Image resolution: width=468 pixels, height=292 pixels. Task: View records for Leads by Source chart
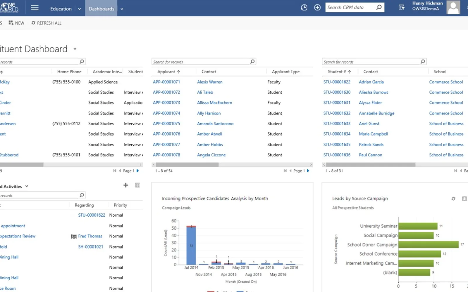click(464, 199)
